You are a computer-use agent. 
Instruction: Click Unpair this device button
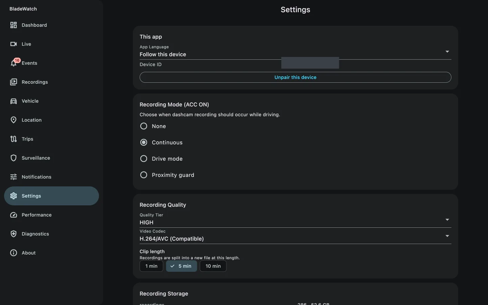click(296, 77)
